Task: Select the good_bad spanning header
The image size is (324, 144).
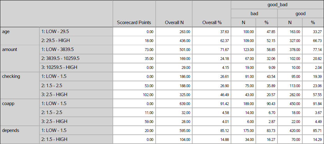Action: (277, 5)
